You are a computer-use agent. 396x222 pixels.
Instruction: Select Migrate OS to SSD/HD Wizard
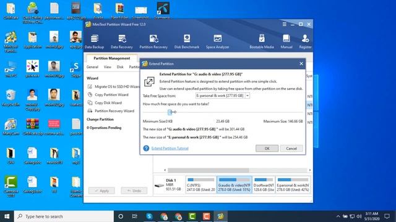(x=114, y=86)
